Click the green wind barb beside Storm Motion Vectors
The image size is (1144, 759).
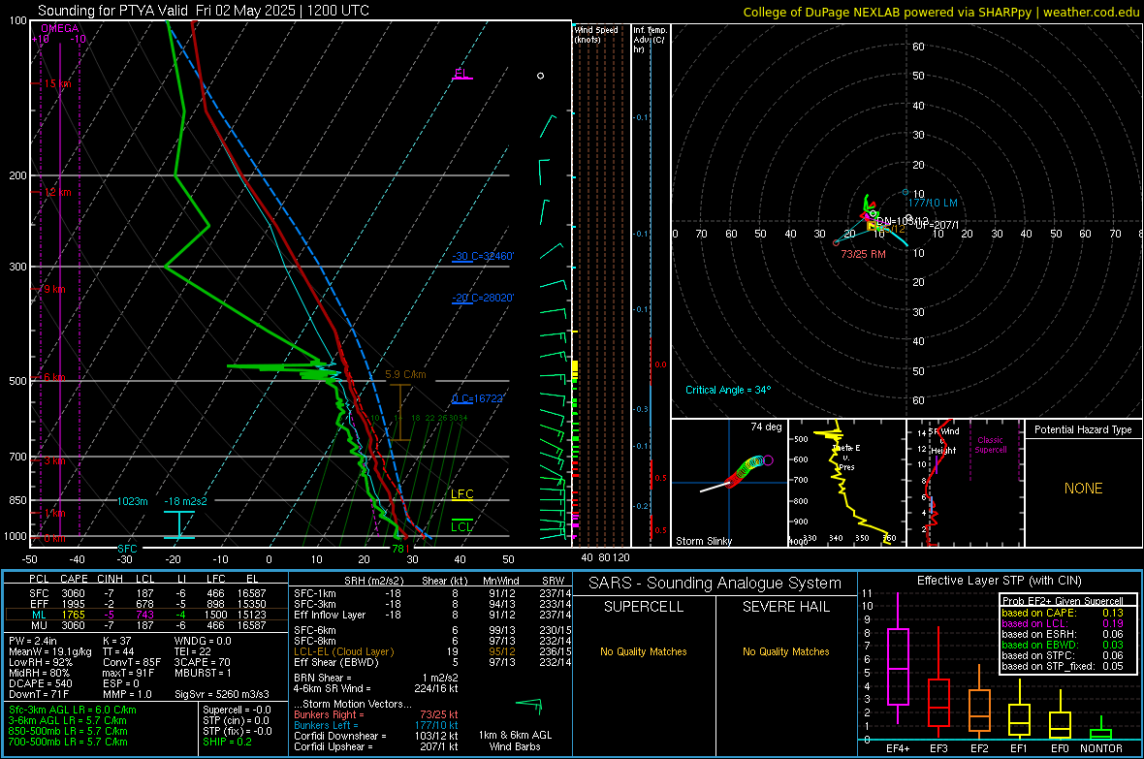[x=529, y=706]
